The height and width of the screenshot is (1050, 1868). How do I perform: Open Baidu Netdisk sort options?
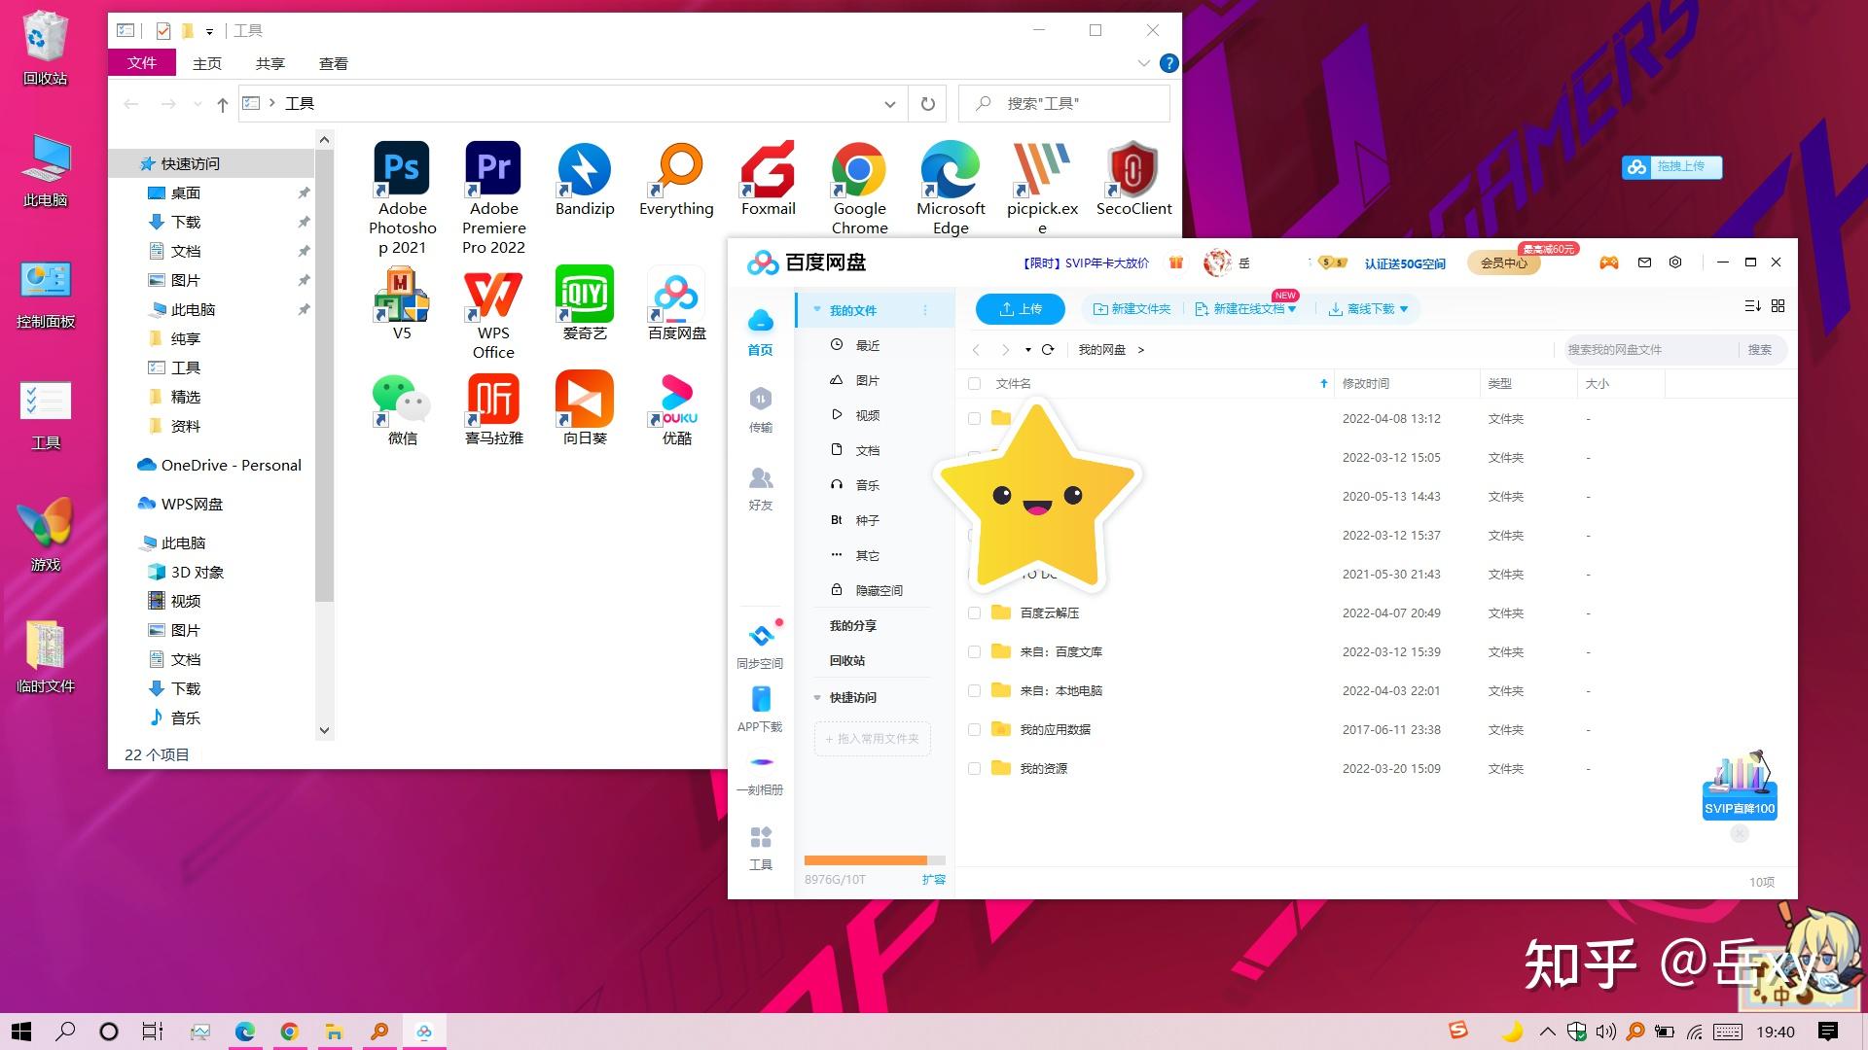[1752, 305]
